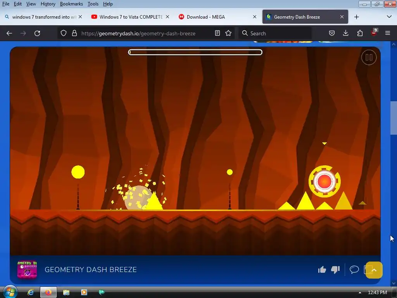Open the tracking protection shield icon
Screen dimensions: 397x298
(64, 33)
